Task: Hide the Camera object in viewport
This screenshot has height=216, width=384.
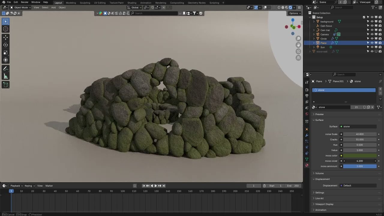Action: pos(372,34)
